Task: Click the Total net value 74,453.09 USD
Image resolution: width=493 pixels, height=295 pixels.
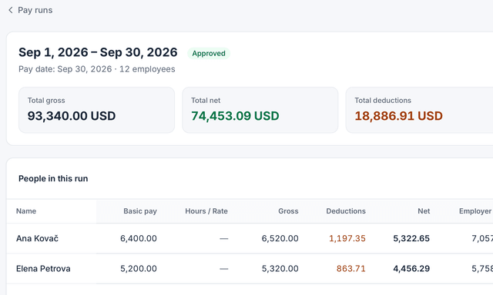Action: tap(235, 116)
